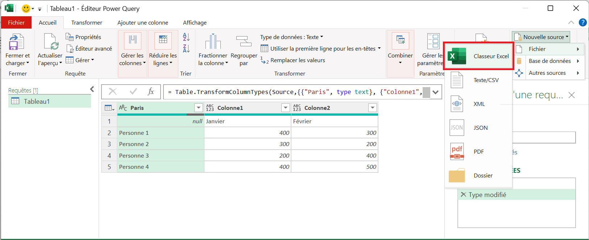Click the sort ascending A-Z icon
The image size is (589, 240).
186,37
